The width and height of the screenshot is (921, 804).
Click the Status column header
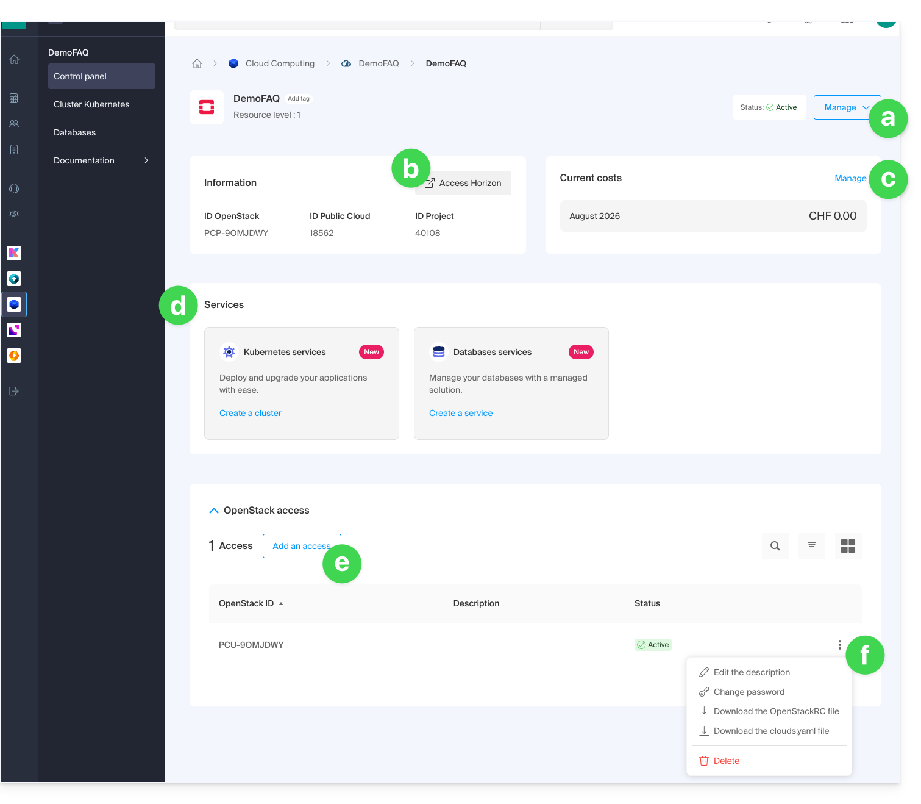[x=647, y=603]
